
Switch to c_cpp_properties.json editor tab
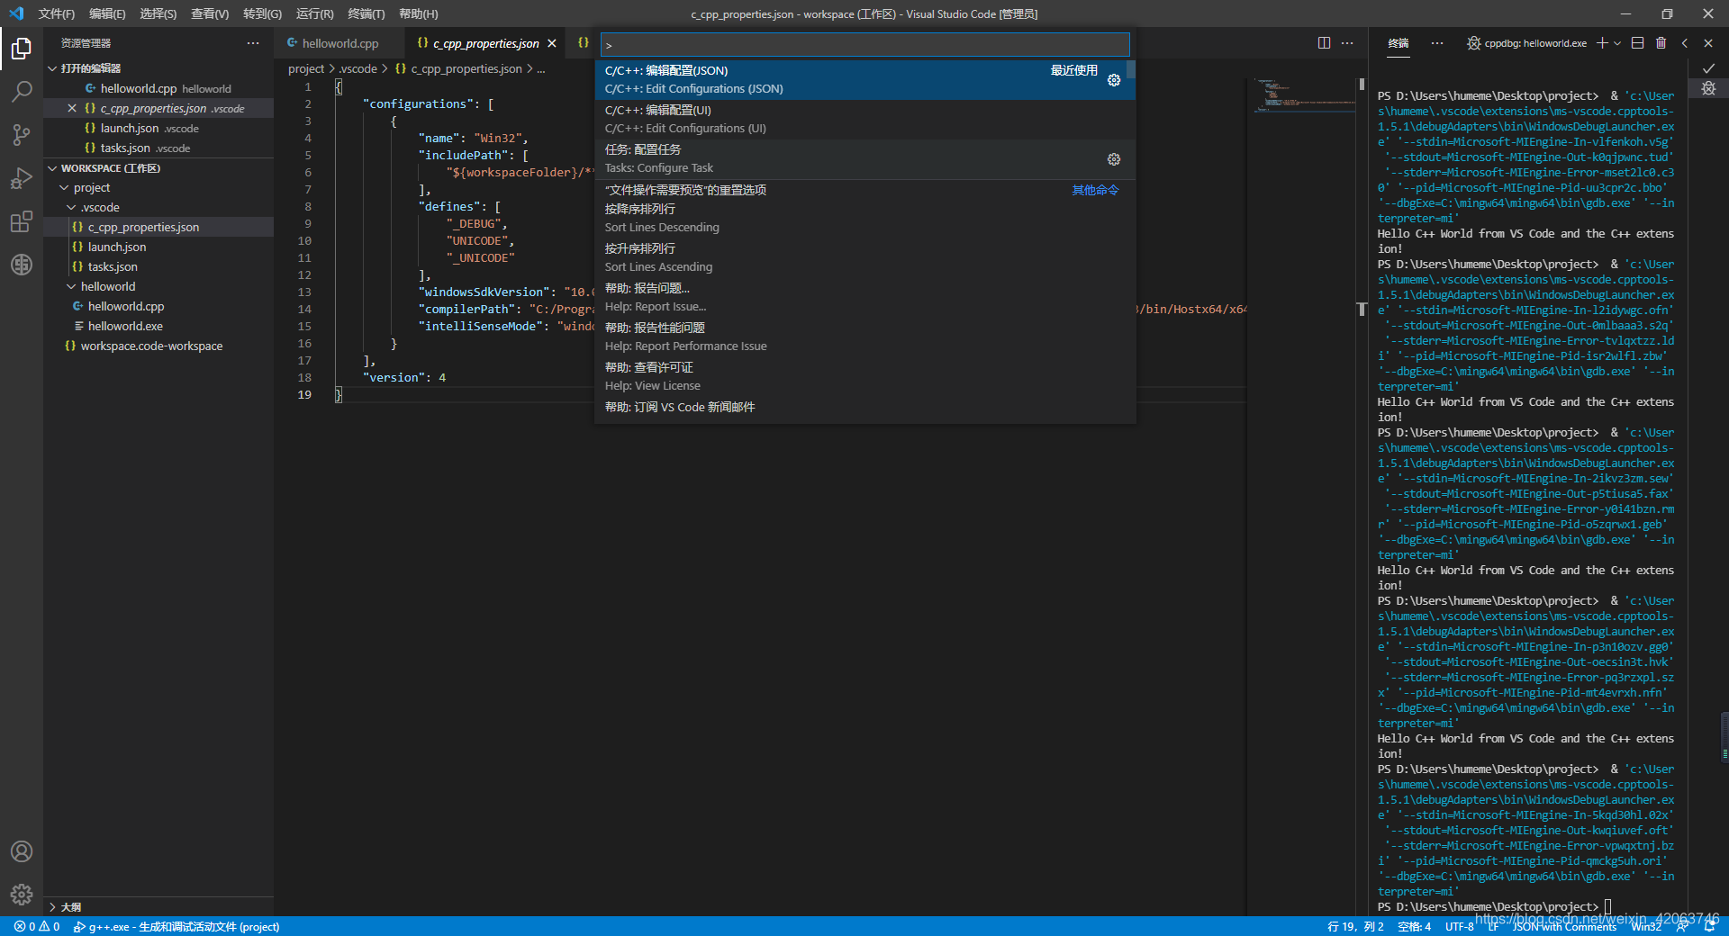pos(484,43)
